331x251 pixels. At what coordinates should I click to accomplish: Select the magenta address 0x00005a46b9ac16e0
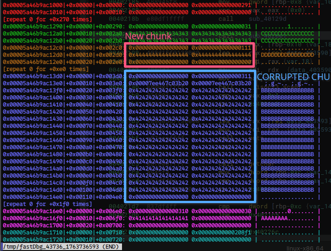coord(33,211)
